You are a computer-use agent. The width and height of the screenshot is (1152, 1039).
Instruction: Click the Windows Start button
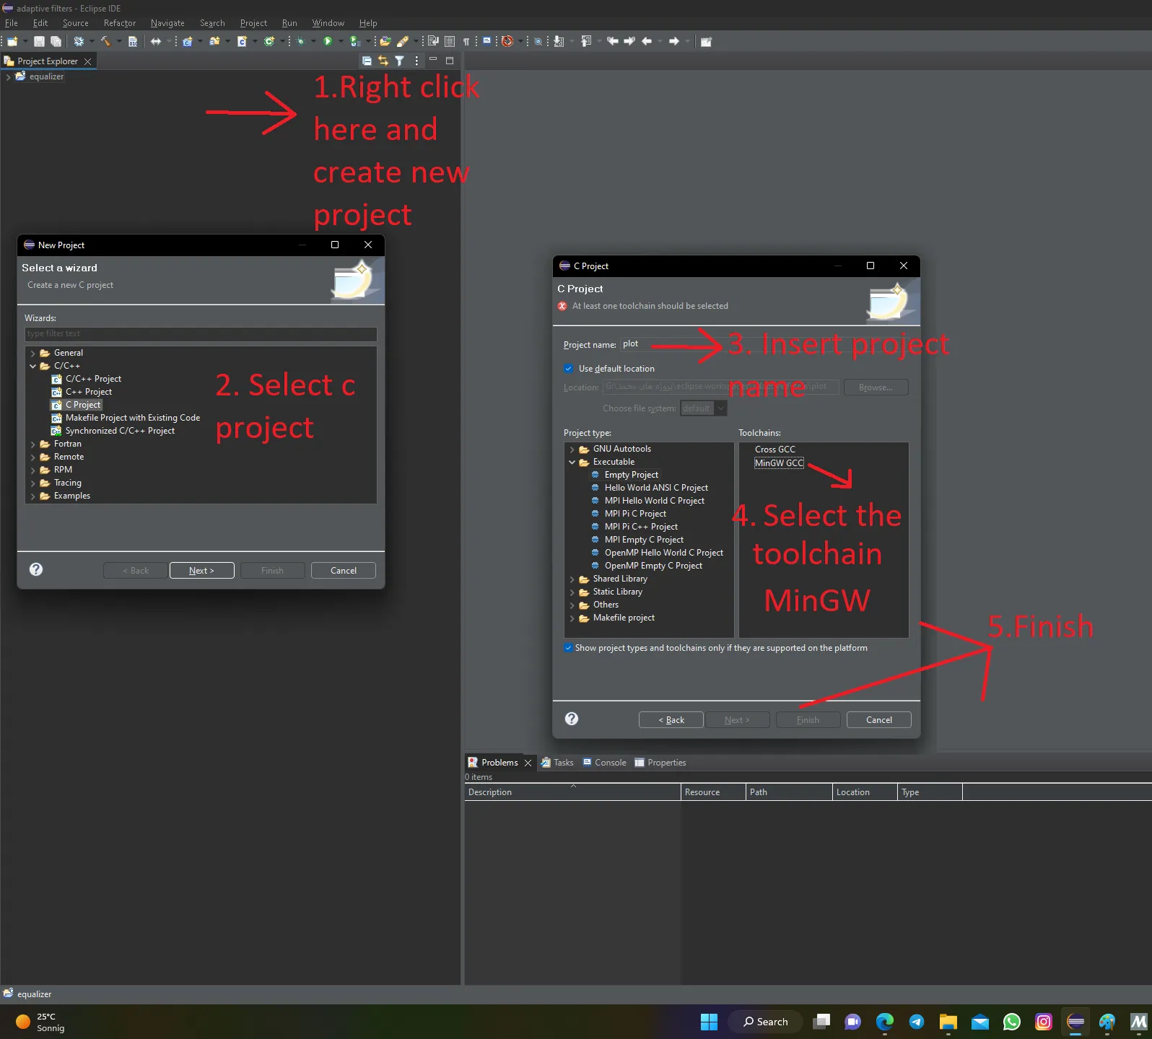point(709,1021)
